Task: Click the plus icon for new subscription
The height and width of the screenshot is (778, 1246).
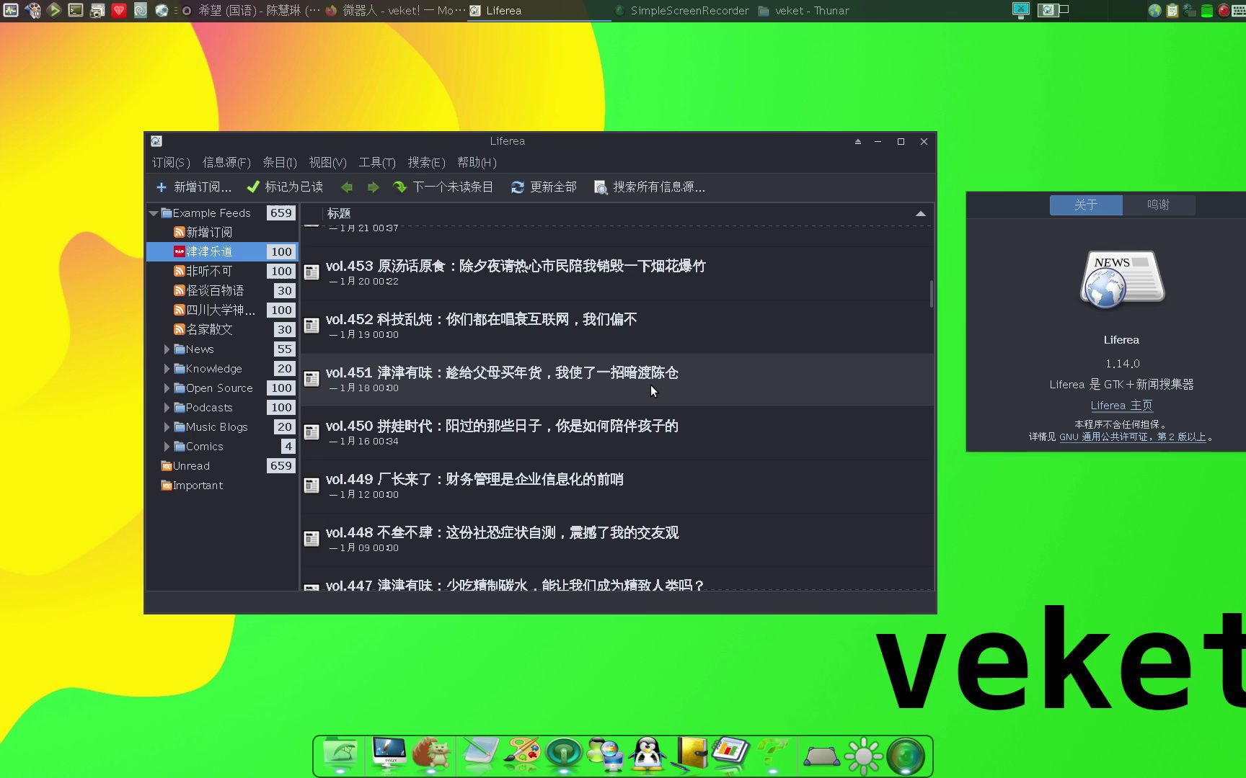Action: (162, 187)
